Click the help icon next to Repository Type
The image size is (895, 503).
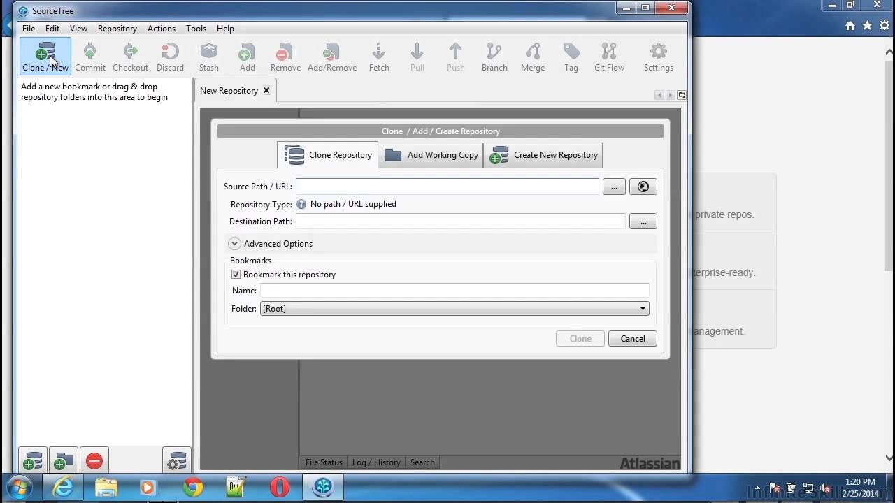pyautogui.click(x=301, y=204)
